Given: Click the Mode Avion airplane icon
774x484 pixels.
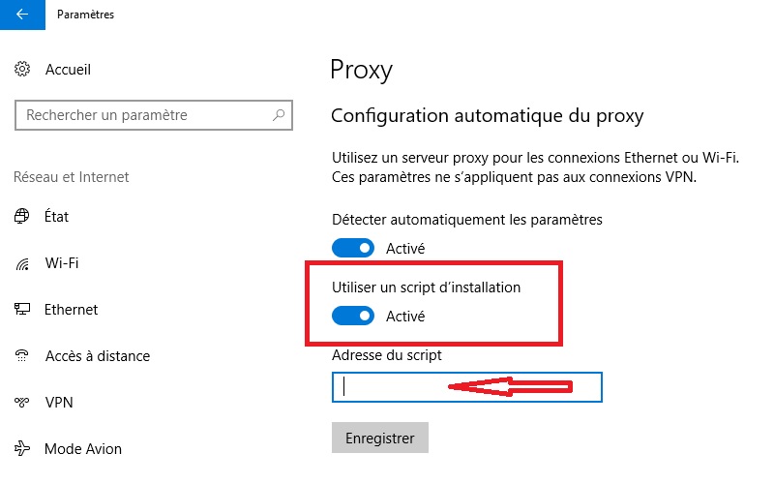Looking at the screenshot, I should pyautogui.click(x=22, y=448).
